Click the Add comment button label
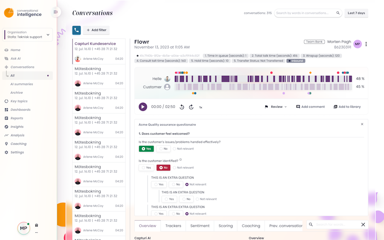384x240 pixels. 313,107
